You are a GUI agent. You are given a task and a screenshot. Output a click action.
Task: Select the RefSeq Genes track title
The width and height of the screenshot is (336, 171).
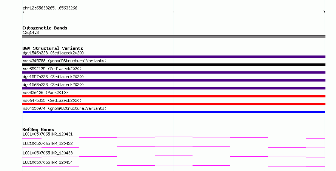point(38,129)
